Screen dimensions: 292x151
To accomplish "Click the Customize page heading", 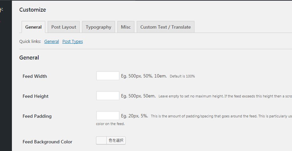I will tap(33, 10).
